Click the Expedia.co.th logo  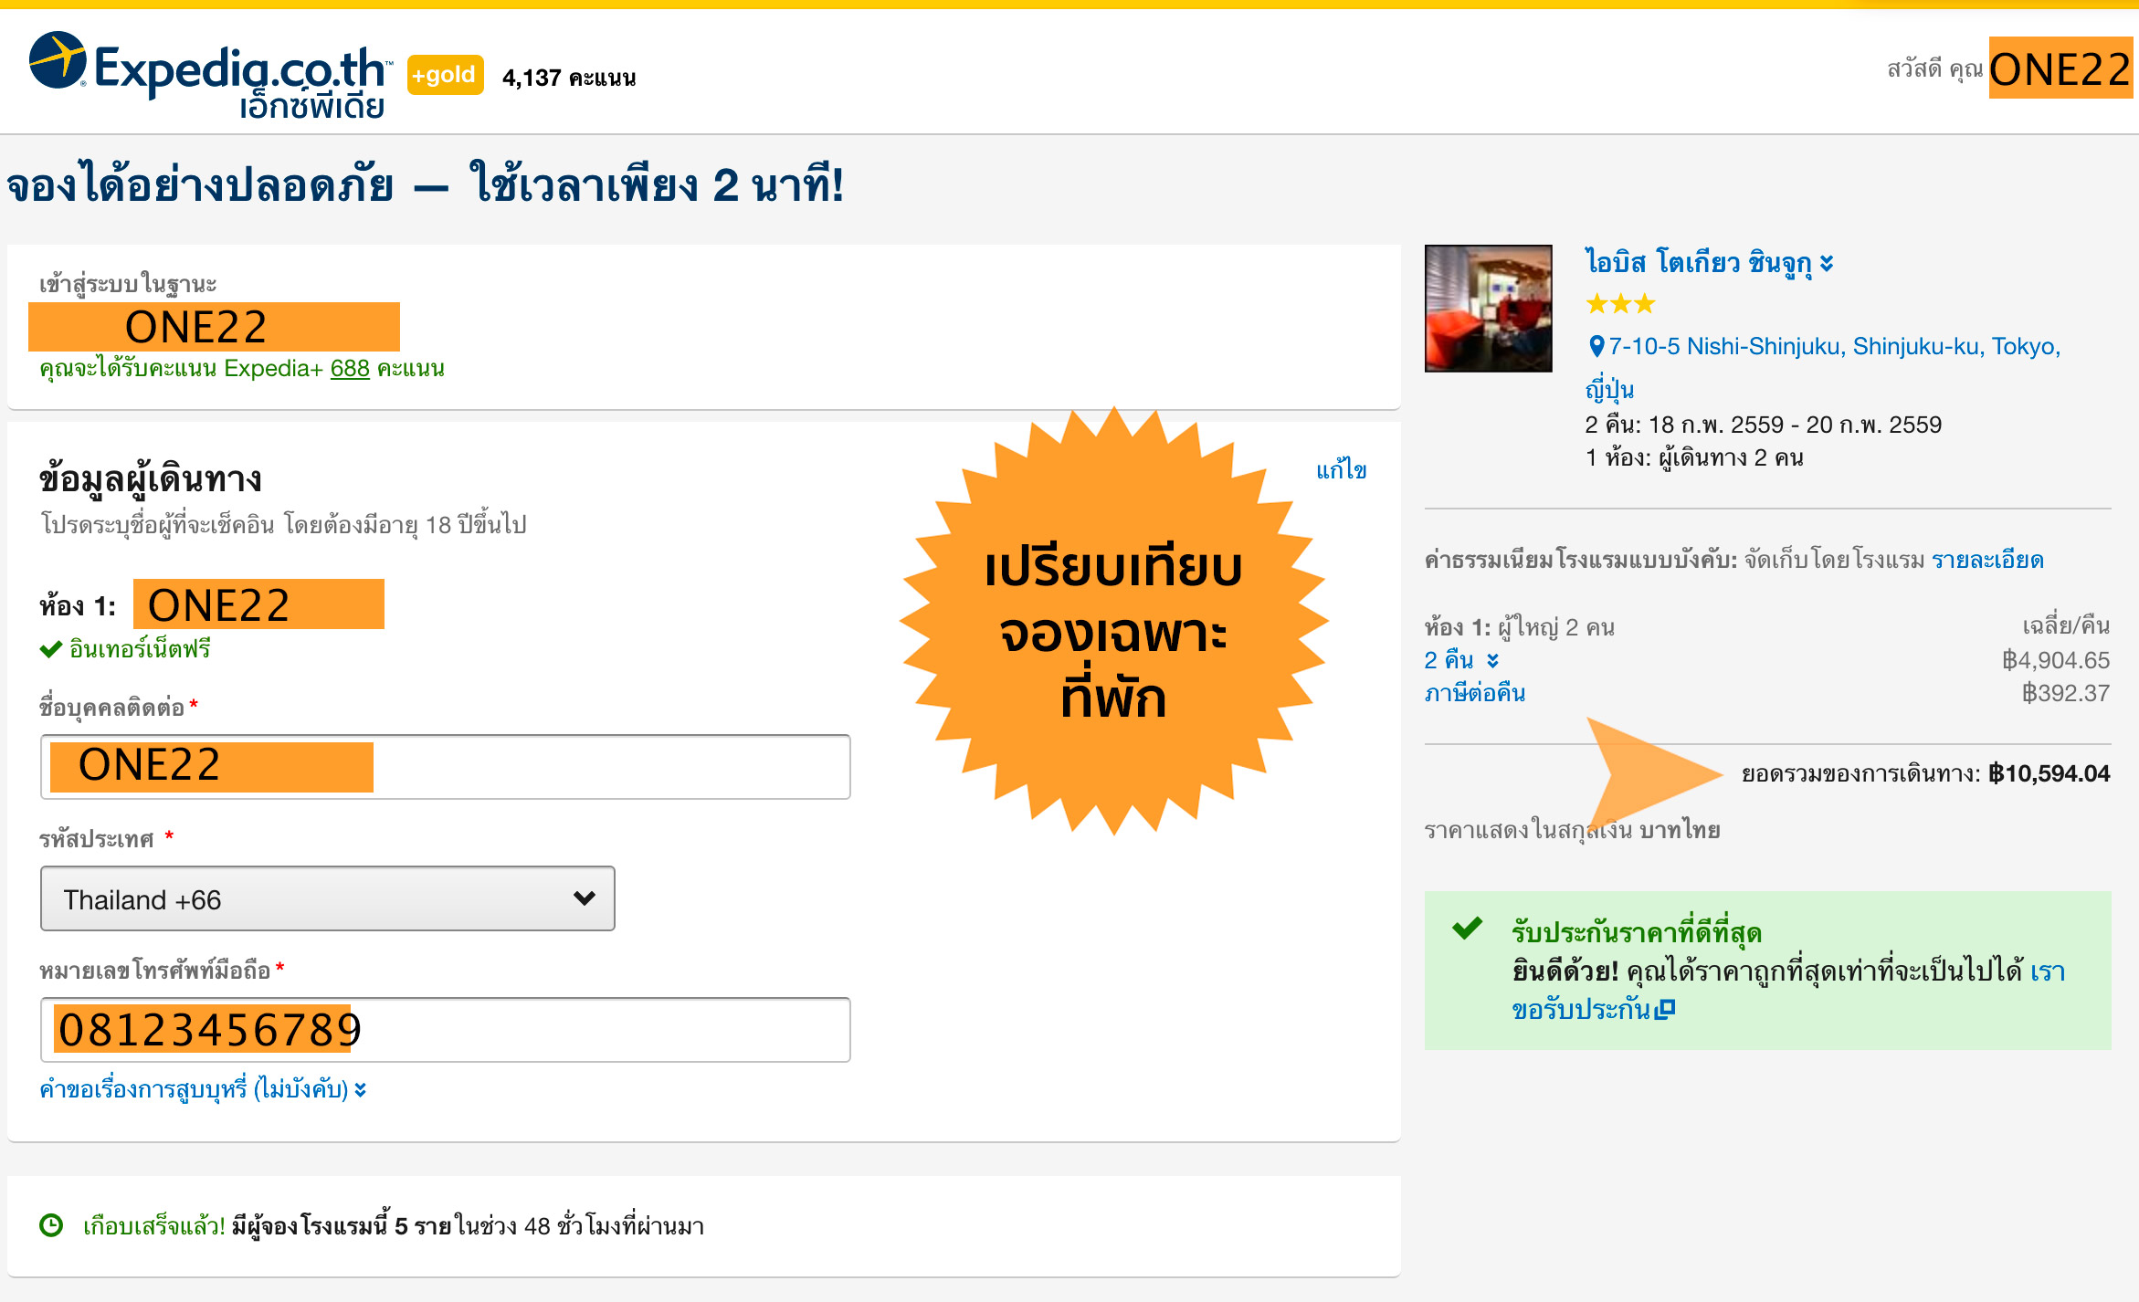pos(210,75)
